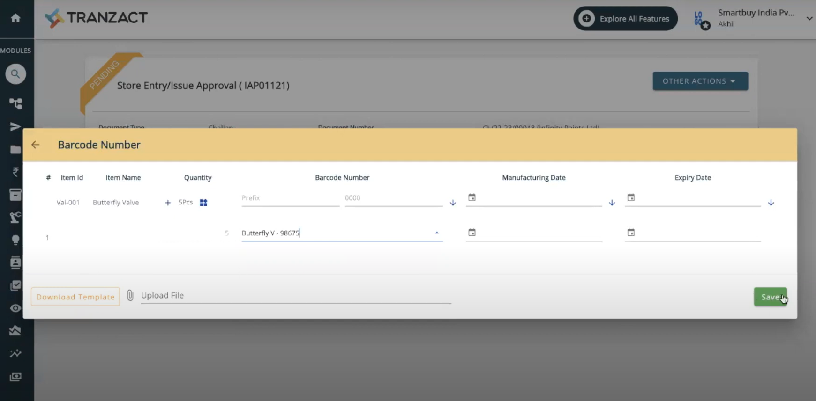
Task: Click the Val-001 item id text
Action: point(68,203)
